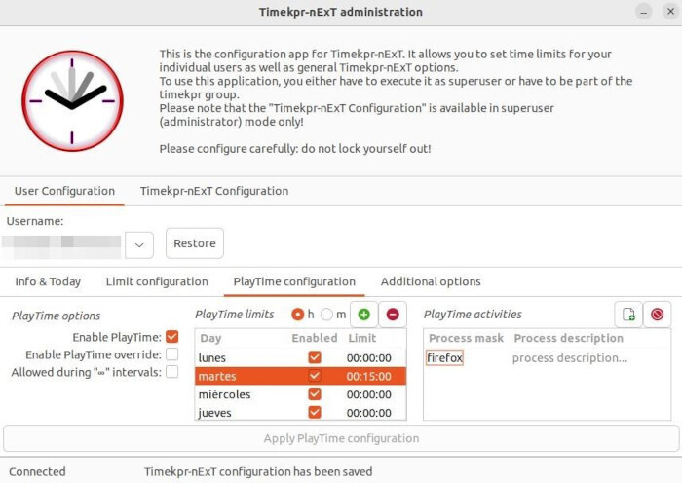Remove the selected PlayTime activity
Image resolution: width=682 pixels, height=483 pixels.
click(658, 315)
